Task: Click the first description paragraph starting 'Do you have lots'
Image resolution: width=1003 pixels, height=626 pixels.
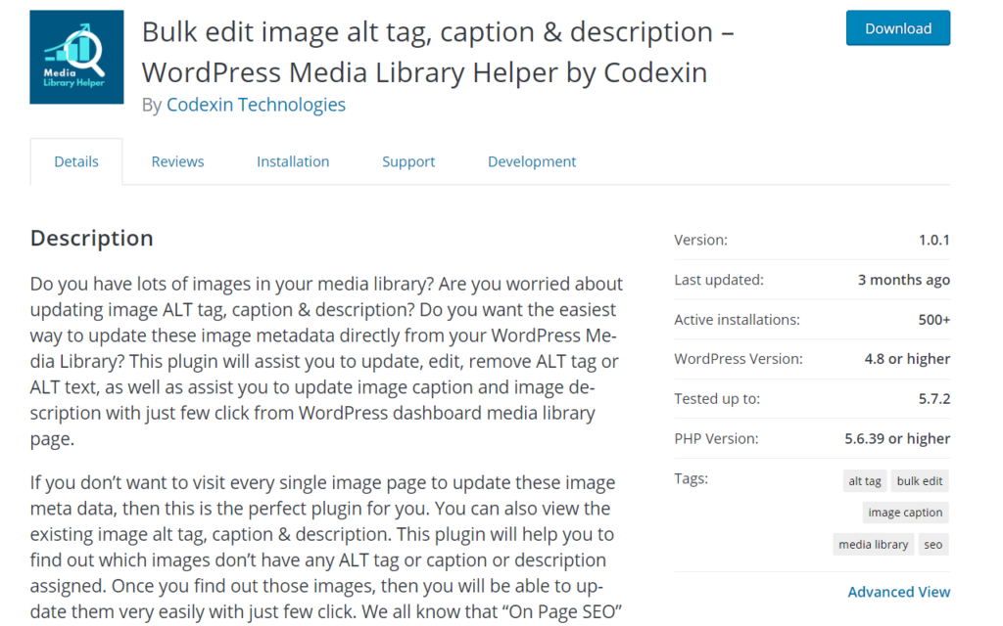Action: 326,361
